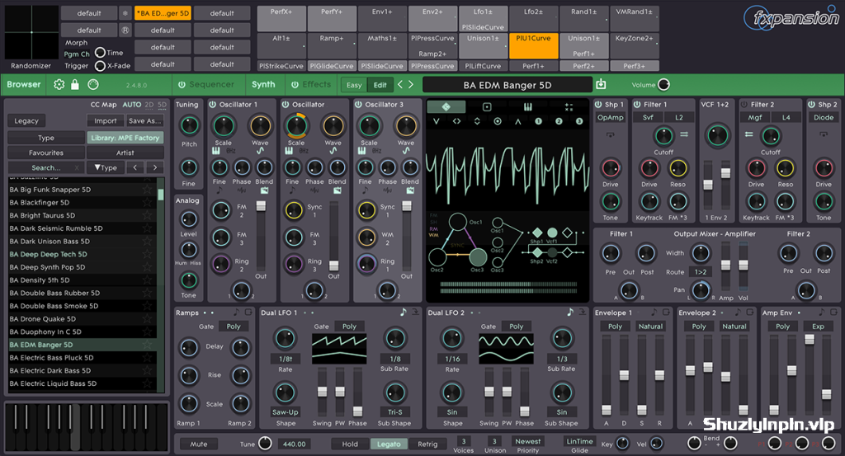845x456 pixels.
Task: Click the Dual LFO 1 Swing slider
Action: tap(323, 392)
